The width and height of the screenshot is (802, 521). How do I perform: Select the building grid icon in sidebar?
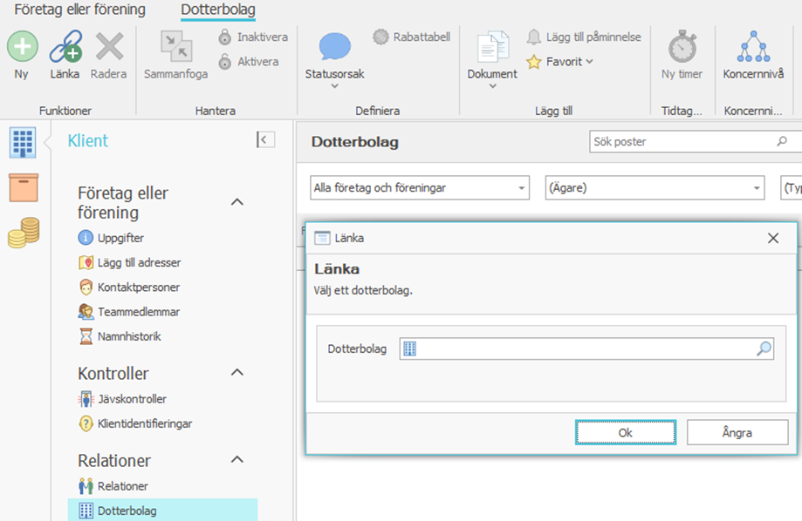click(23, 142)
